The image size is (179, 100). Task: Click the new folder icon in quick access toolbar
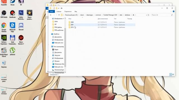[x=56, y=8]
